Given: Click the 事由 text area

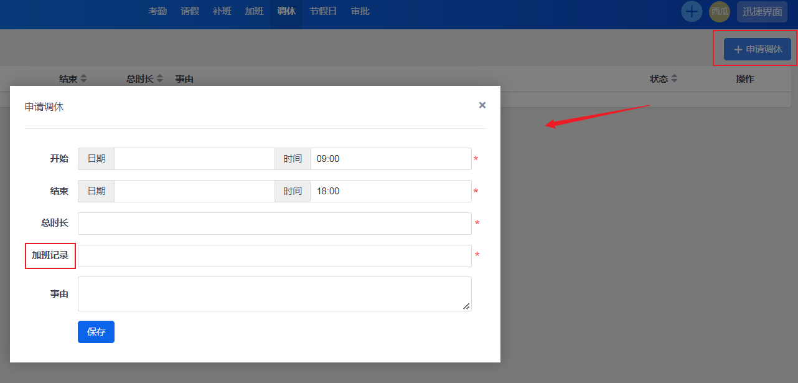Looking at the screenshot, I should (x=275, y=294).
